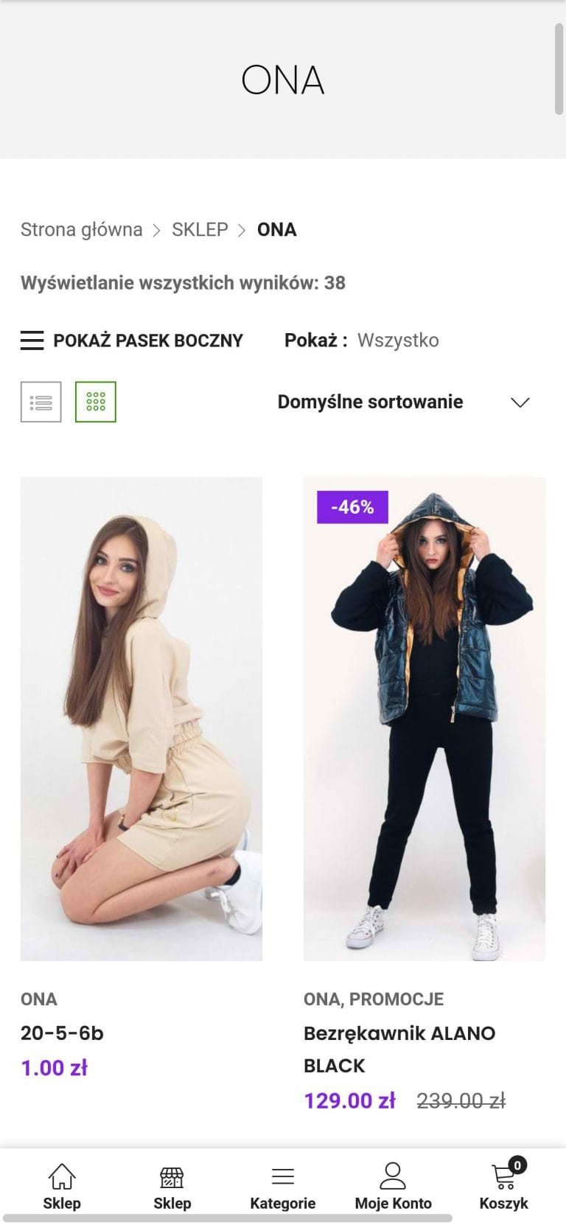Navigate to SKLEP breadcrumb link
This screenshot has width=566, height=1225.
(200, 230)
